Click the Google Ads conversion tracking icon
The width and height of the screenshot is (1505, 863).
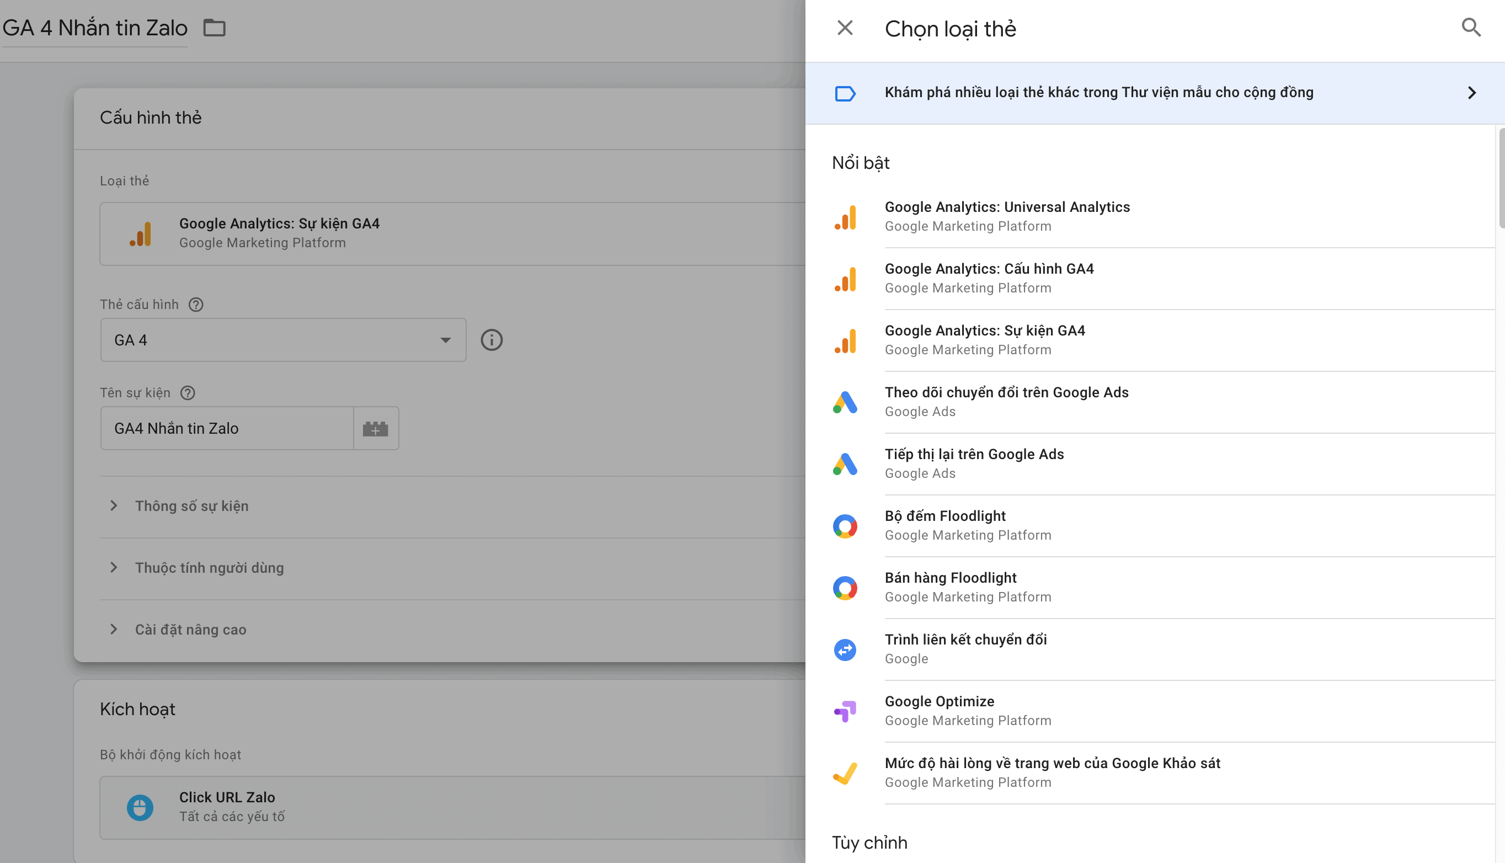click(x=846, y=402)
